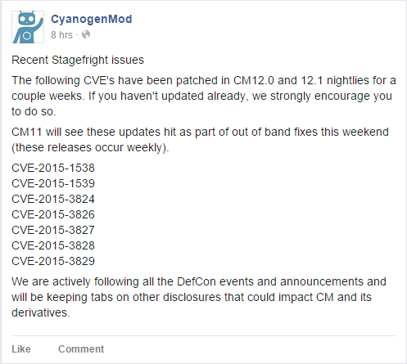Click the public globe privacy icon
Viewport: 407px width, 364px height.
click(x=86, y=34)
